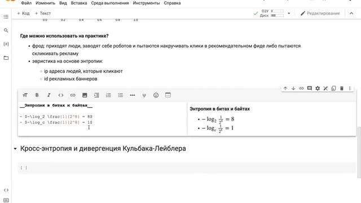Expand runtime connection options dropdown arrow

point(289,14)
